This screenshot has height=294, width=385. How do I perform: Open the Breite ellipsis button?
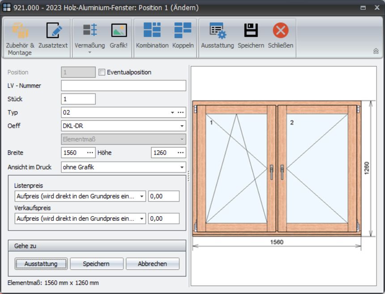(x=90, y=153)
